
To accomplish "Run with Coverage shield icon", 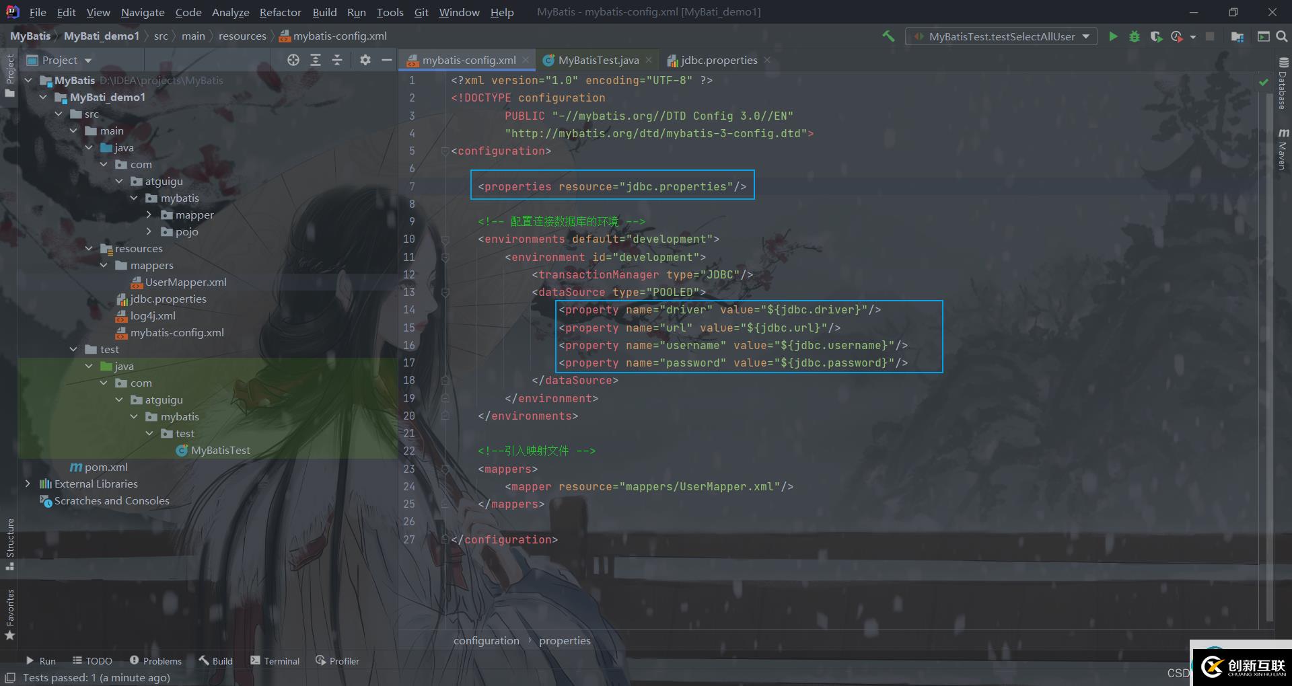I will (x=1156, y=36).
